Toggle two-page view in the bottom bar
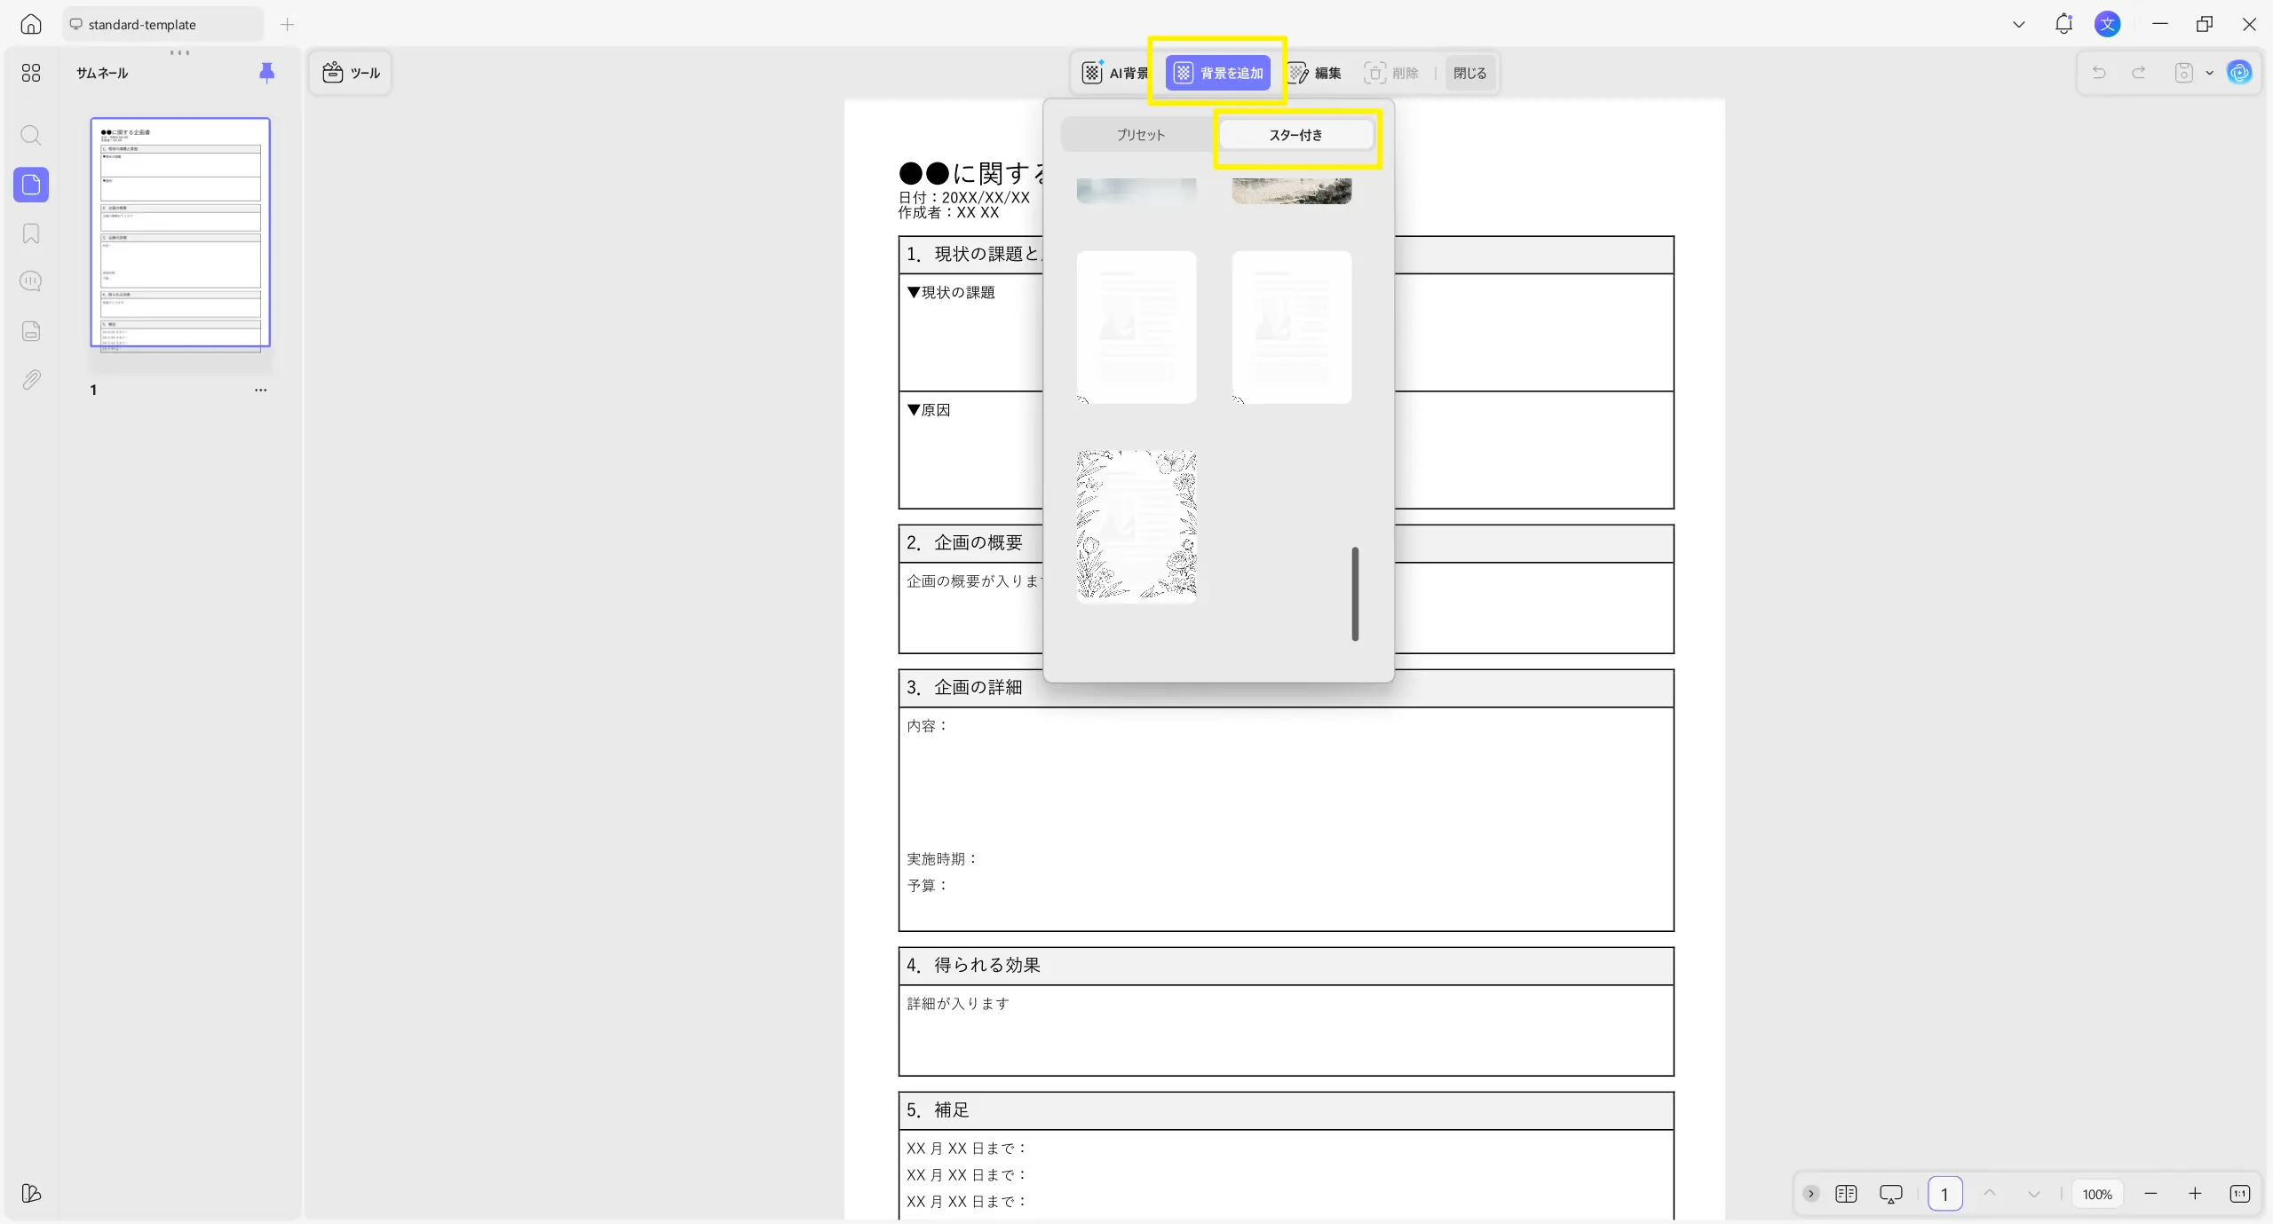This screenshot has height=1224, width=2273. 1846,1193
